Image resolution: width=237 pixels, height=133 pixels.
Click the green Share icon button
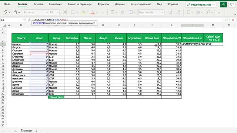pos(223,5)
